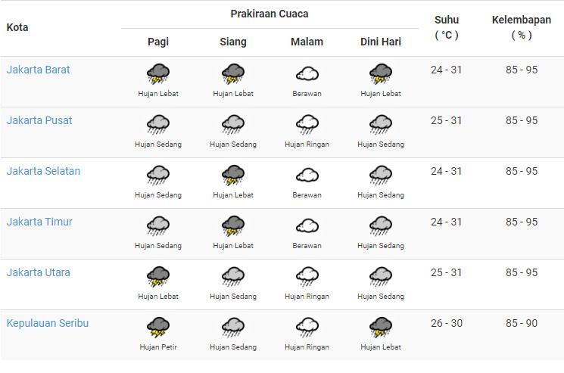Screen dimensions: 564x373
Task: Click Jakarta Pusat Malam Hujan Ringan icon
Action: [x=307, y=125]
